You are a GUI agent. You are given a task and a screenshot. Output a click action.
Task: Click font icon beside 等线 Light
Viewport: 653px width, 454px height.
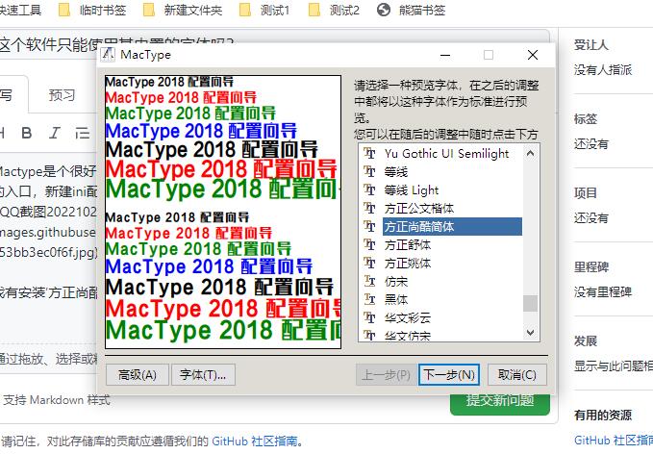coord(369,189)
